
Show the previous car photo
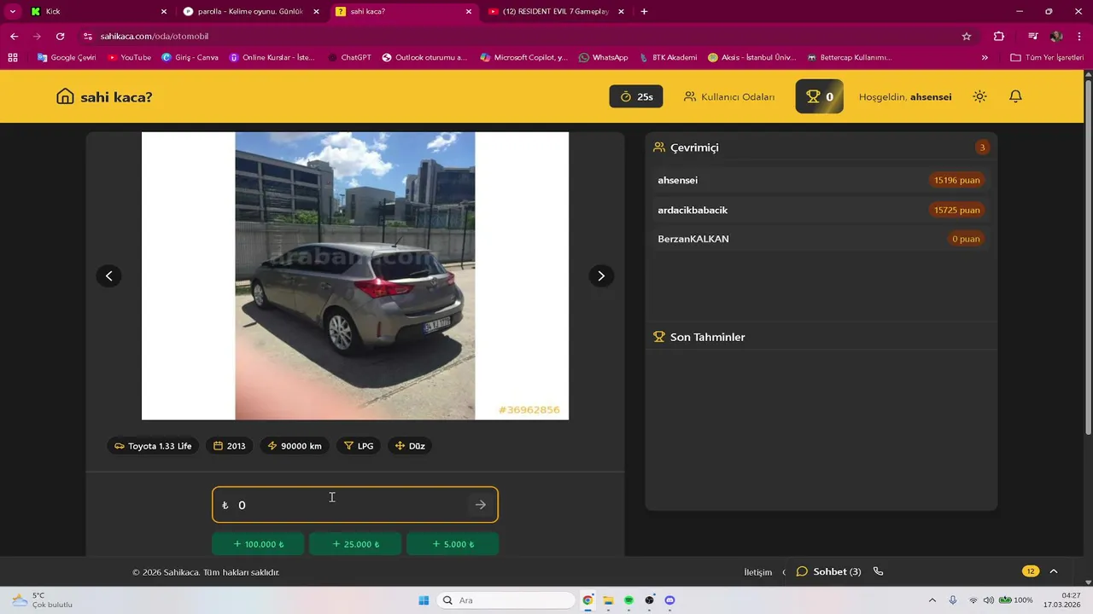(x=108, y=275)
